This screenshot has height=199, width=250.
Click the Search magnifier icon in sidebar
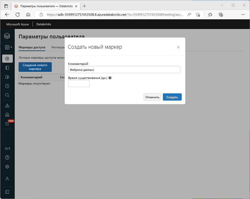click(x=7, y=95)
